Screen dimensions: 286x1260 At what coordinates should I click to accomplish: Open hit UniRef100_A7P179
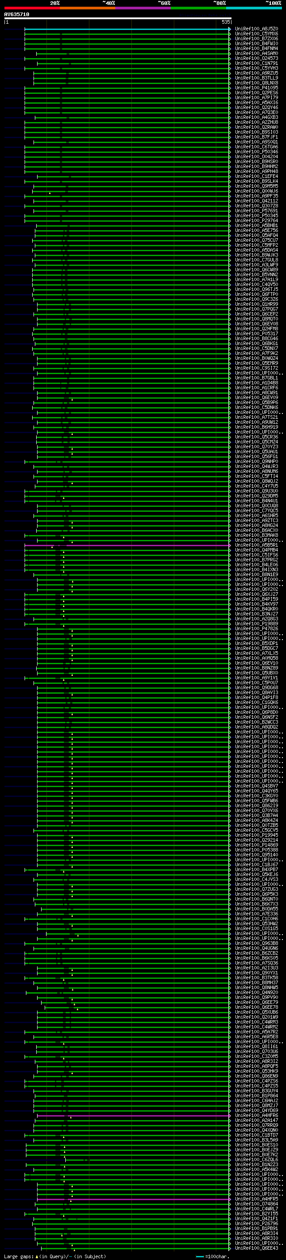257,98
